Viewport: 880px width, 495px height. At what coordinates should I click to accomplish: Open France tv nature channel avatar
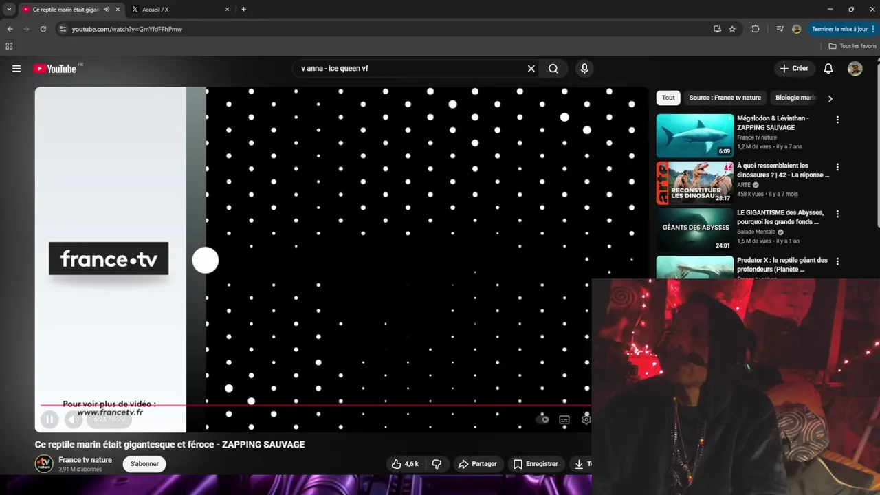tap(44, 464)
